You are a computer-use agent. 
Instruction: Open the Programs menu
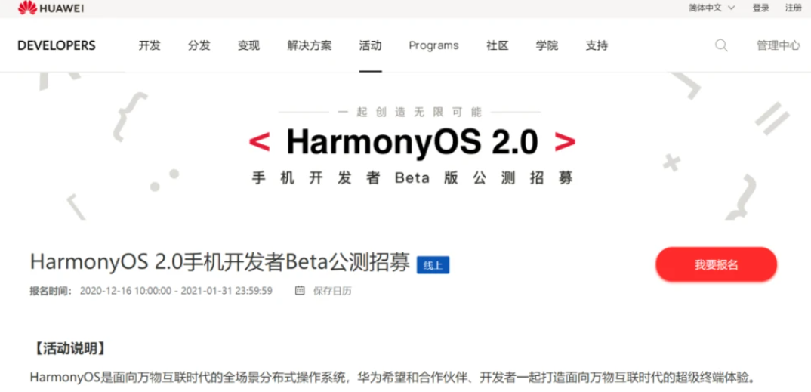click(433, 45)
